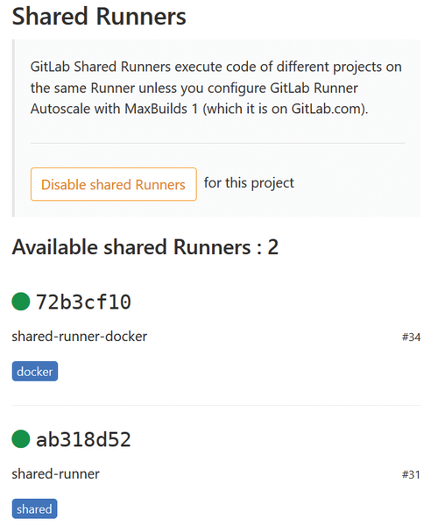Image resolution: width=424 pixels, height=526 pixels.
Task: Click the GitLab Shared Runners info paragraph
Action: [x=216, y=88]
